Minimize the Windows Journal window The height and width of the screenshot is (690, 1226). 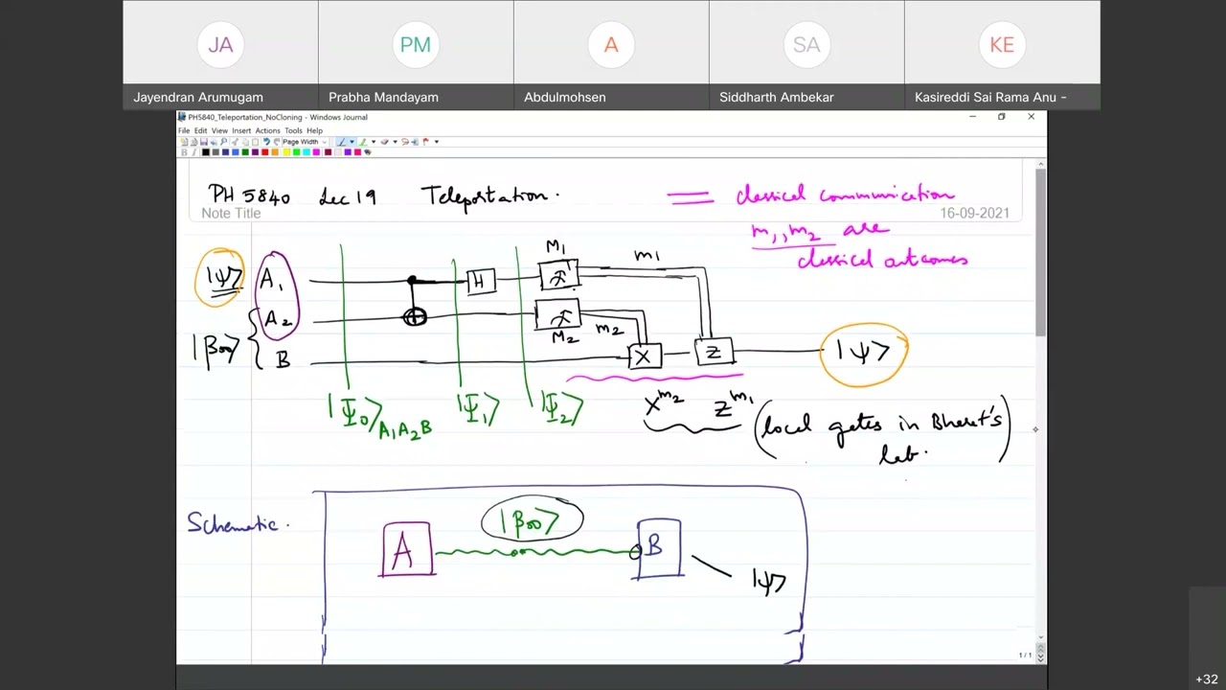[x=972, y=117]
